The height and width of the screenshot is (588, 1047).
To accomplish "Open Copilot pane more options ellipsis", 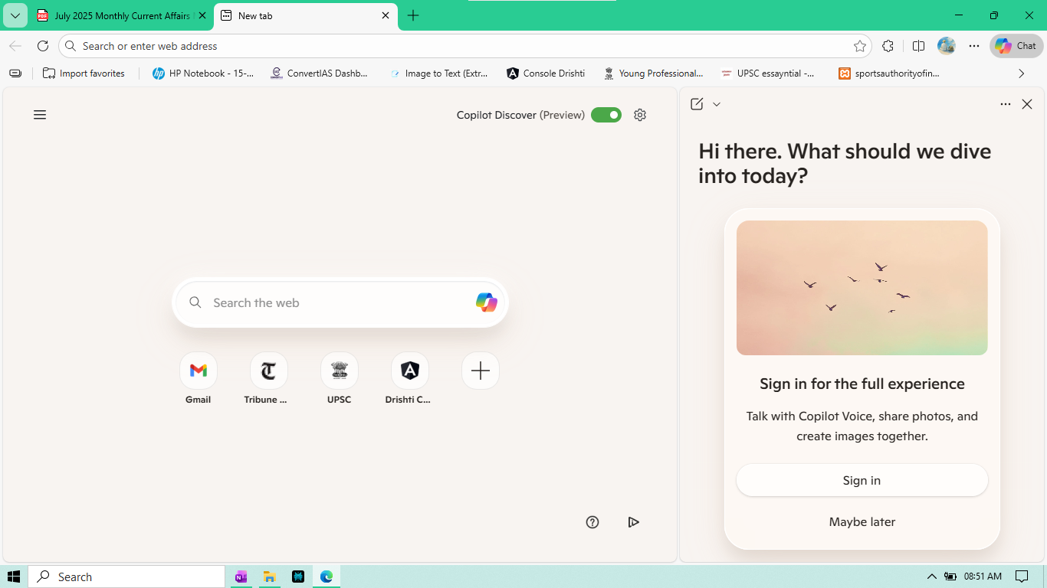I will click(1006, 104).
